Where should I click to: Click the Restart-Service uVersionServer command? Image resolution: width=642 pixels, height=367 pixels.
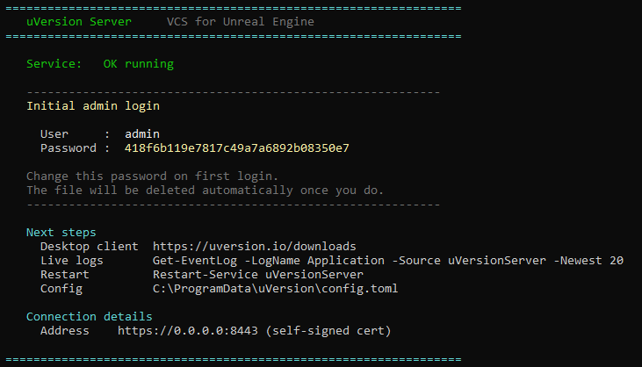[x=258, y=275]
